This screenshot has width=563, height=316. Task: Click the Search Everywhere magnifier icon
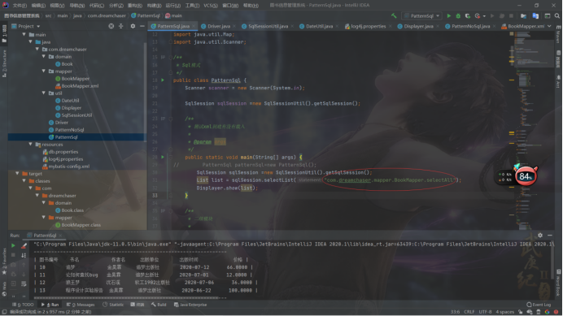tap(556, 15)
